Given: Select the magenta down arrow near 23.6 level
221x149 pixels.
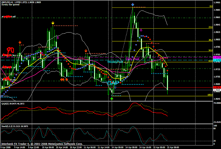Looking at the screenshot, I should click(x=141, y=30).
